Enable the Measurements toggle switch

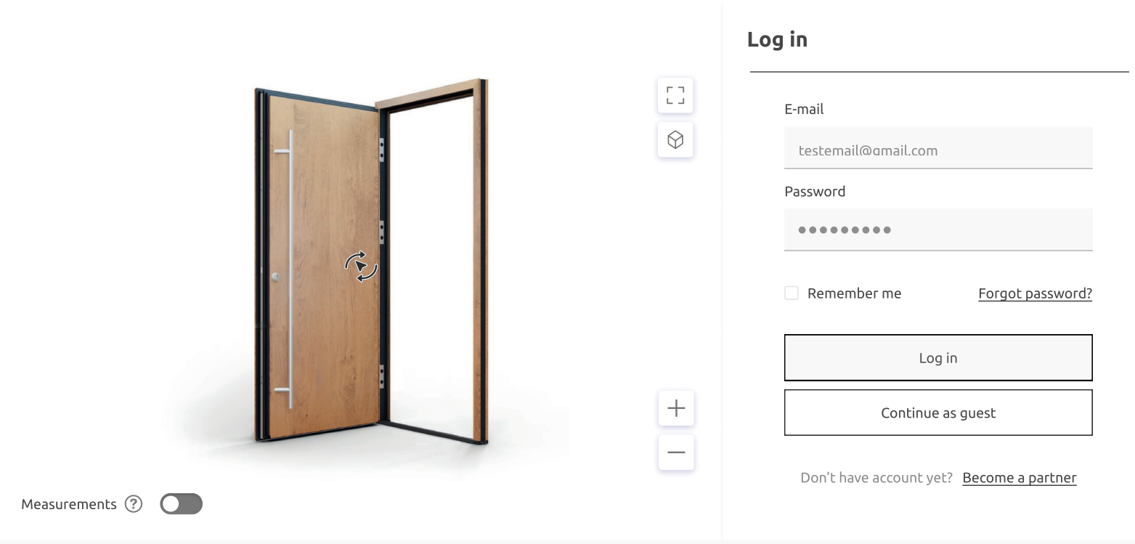pyautogui.click(x=181, y=504)
